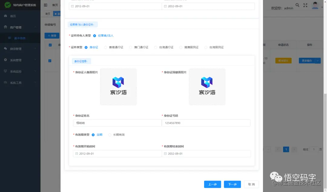
Task: Click the next page arrow
Action: [294, 149]
